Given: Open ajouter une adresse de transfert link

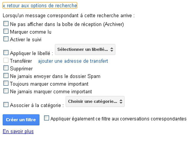Looking at the screenshot, I should tap(73, 61).
